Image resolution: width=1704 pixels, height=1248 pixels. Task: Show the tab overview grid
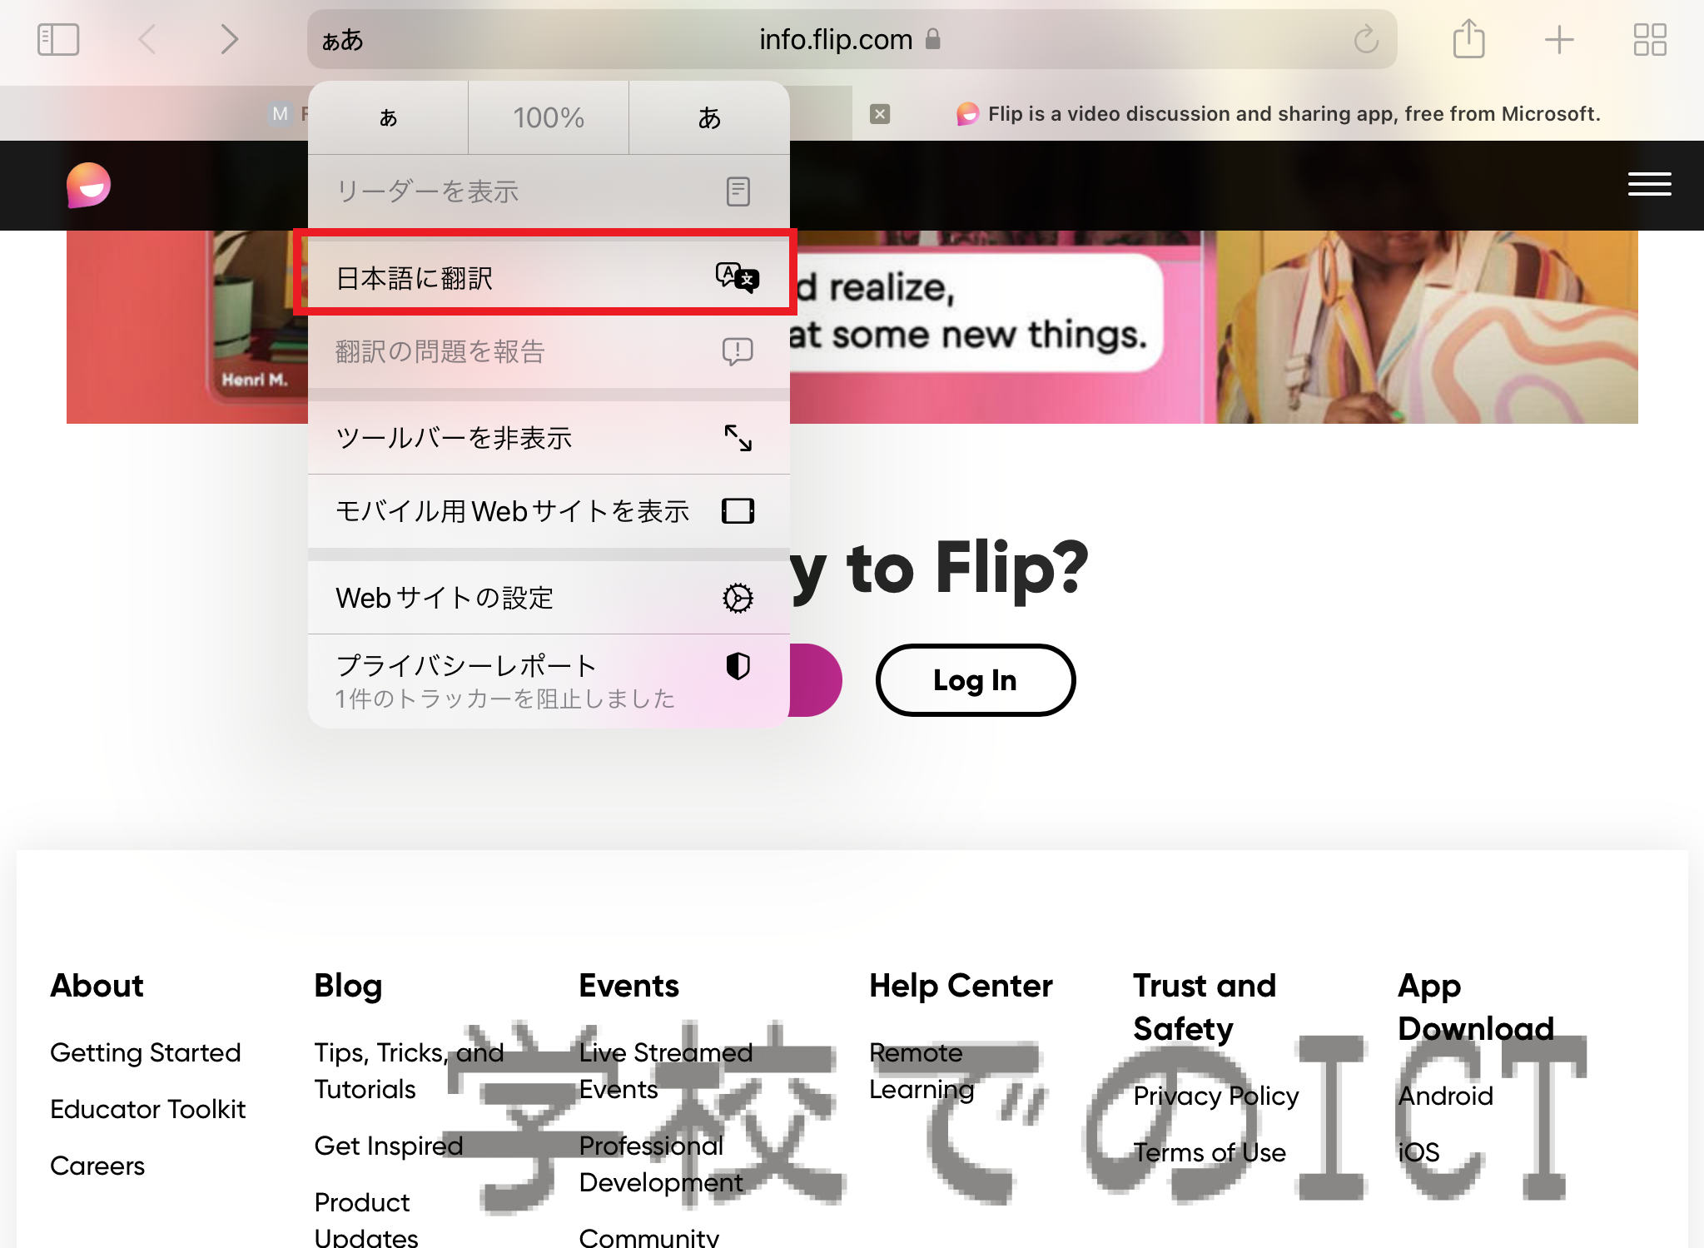coord(1650,39)
